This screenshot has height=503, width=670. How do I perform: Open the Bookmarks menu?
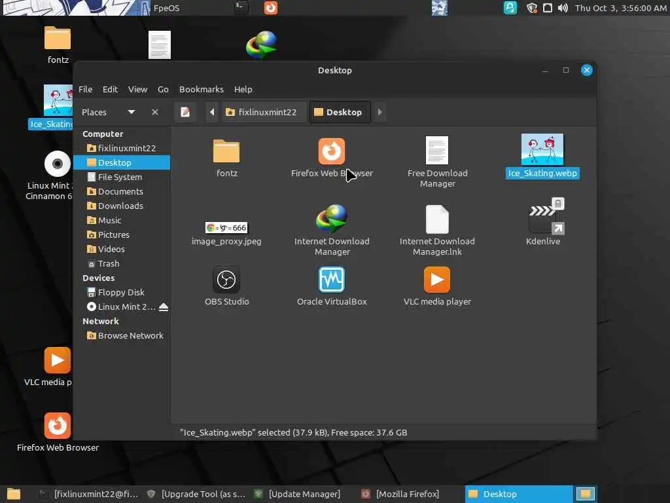click(202, 89)
